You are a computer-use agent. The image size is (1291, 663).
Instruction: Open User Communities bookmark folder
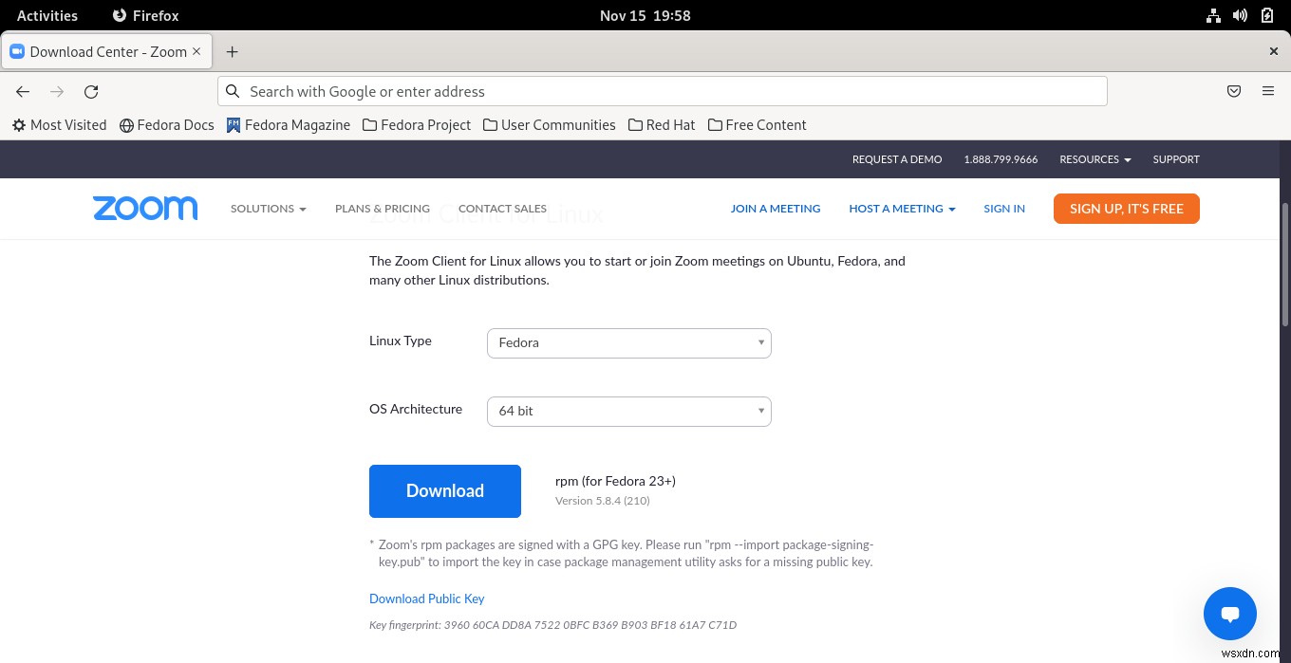[549, 125]
